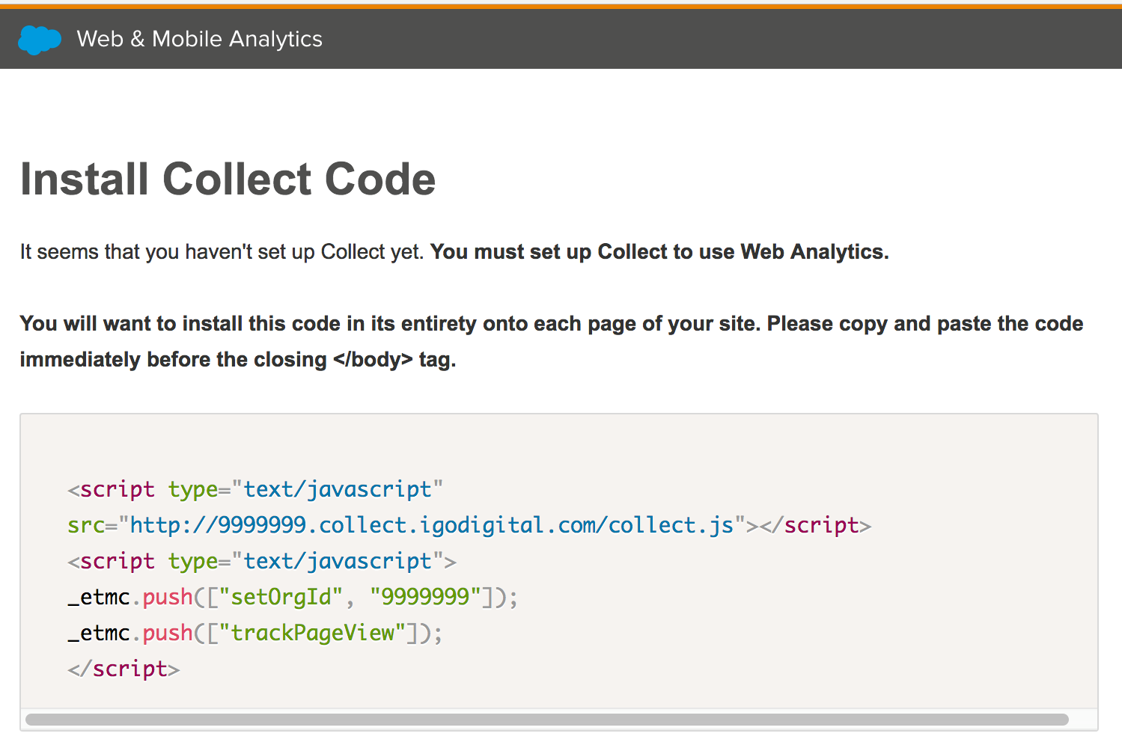This screenshot has height=754, width=1122.
Task: Click the horizontal scrollbar under the code block
Action: click(x=547, y=720)
